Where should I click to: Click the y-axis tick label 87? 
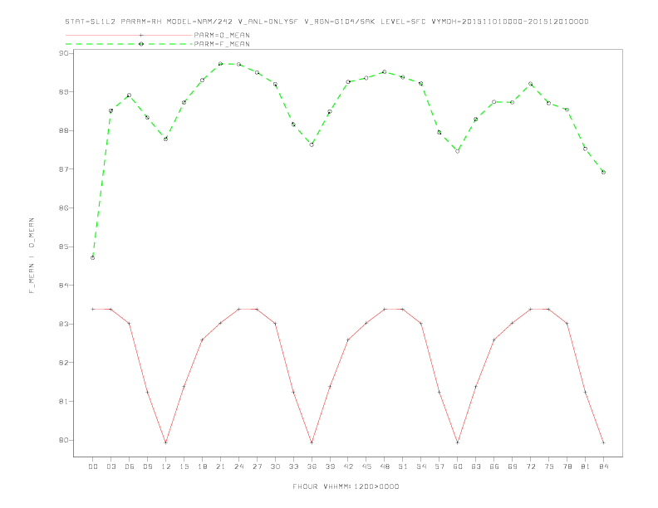[64, 169]
